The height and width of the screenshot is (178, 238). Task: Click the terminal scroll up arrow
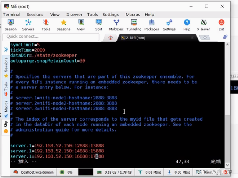click(227, 45)
